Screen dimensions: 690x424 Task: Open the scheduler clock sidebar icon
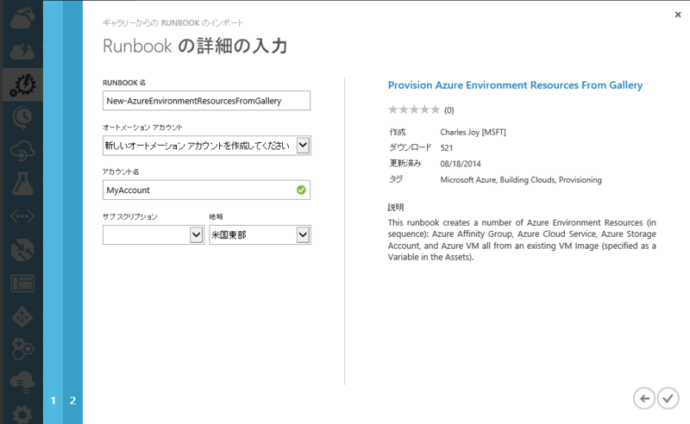(22, 118)
